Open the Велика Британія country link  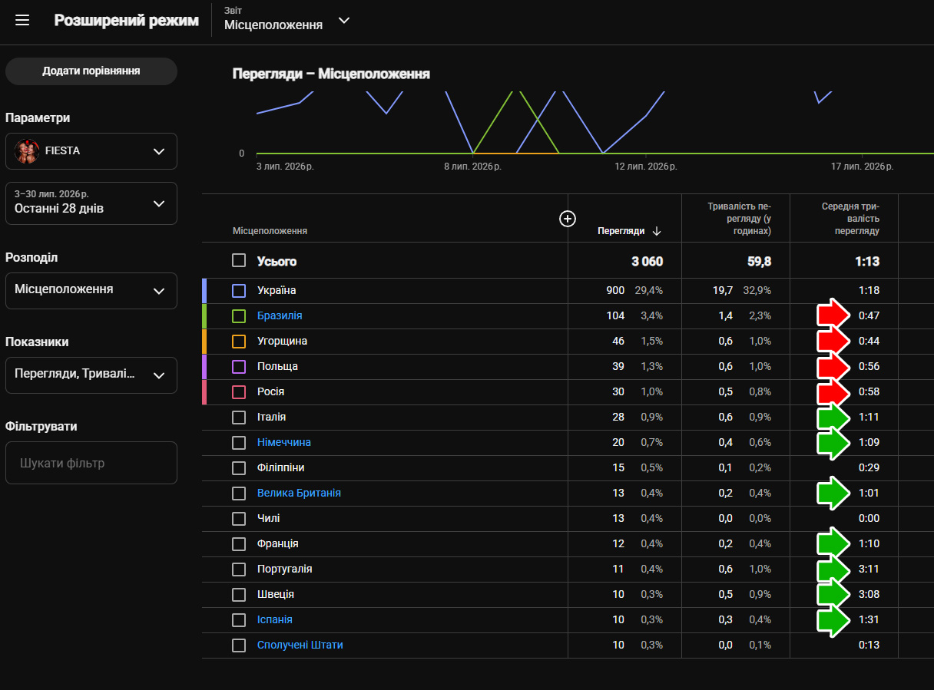(x=299, y=493)
